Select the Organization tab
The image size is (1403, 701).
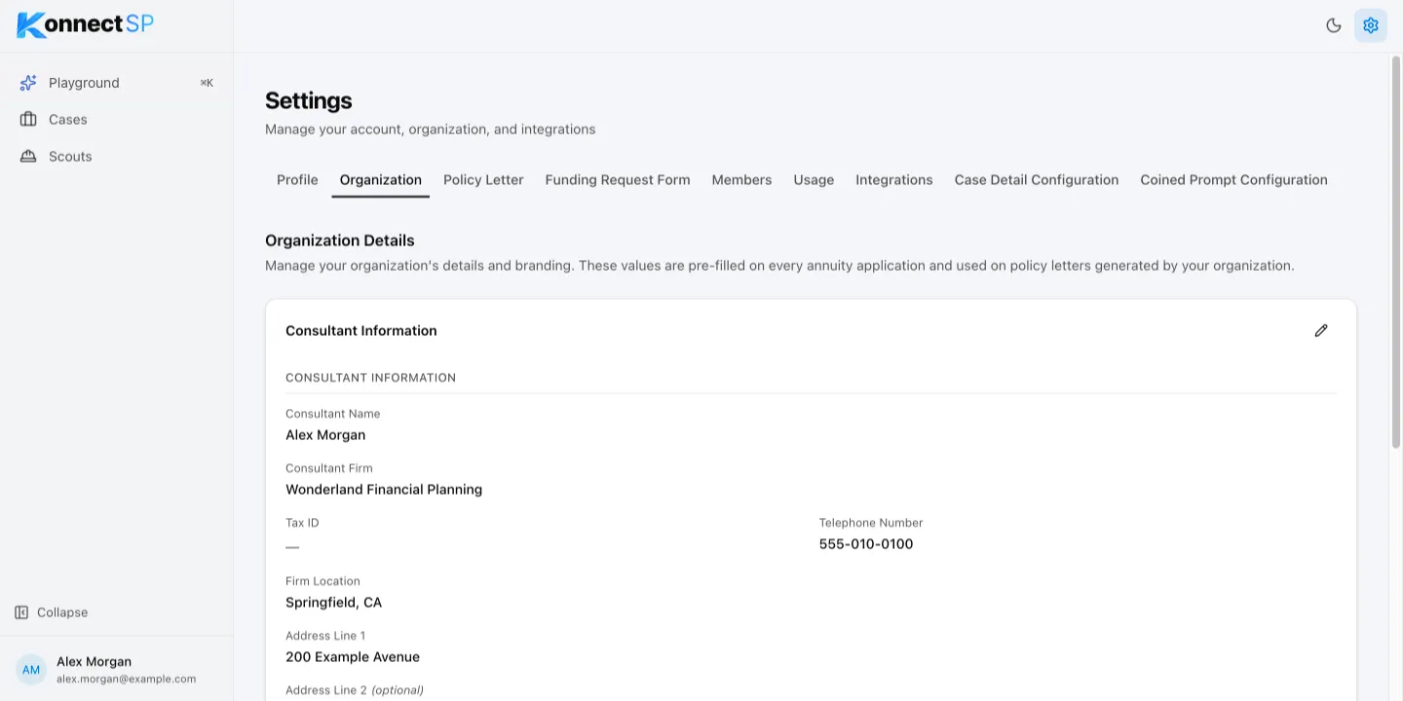381,180
